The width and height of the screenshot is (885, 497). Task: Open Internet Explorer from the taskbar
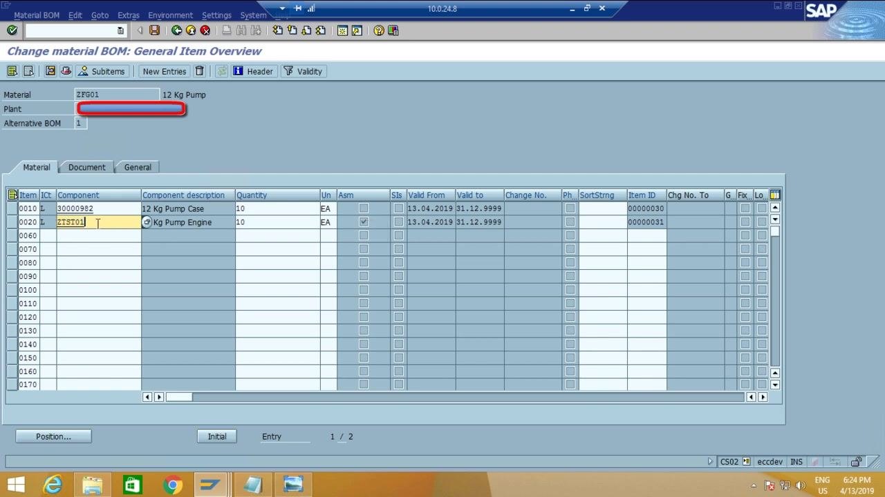pyautogui.click(x=53, y=485)
